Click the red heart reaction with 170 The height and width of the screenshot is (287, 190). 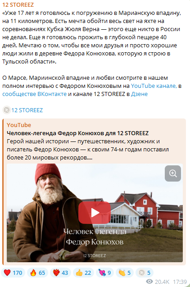(x=13, y=273)
